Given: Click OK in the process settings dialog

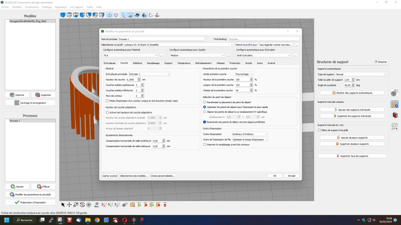Looking at the screenshot, I should click(x=275, y=176).
